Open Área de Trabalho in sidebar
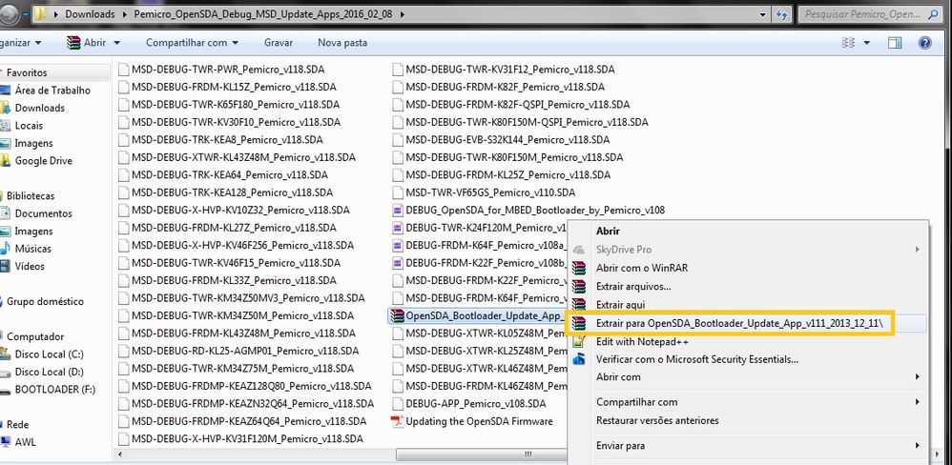Screen dimensions: 952x465 pos(52,91)
